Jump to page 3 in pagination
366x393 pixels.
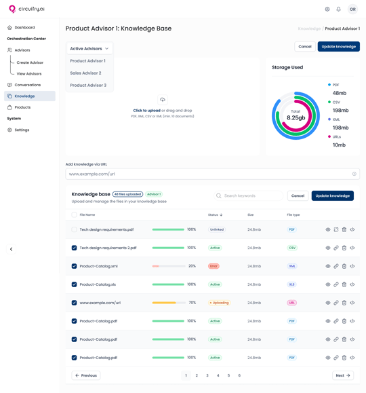tap(207, 375)
